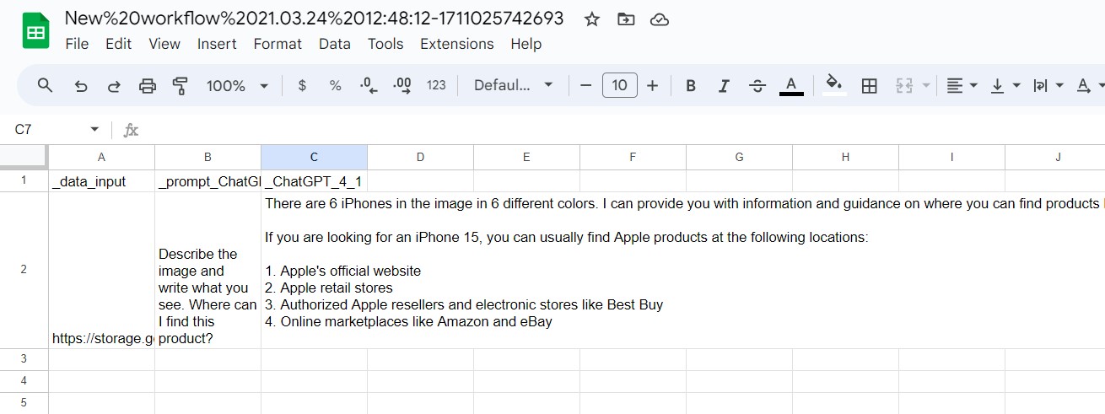
Task: Toggle strikethrough formatting
Action: [x=757, y=85]
